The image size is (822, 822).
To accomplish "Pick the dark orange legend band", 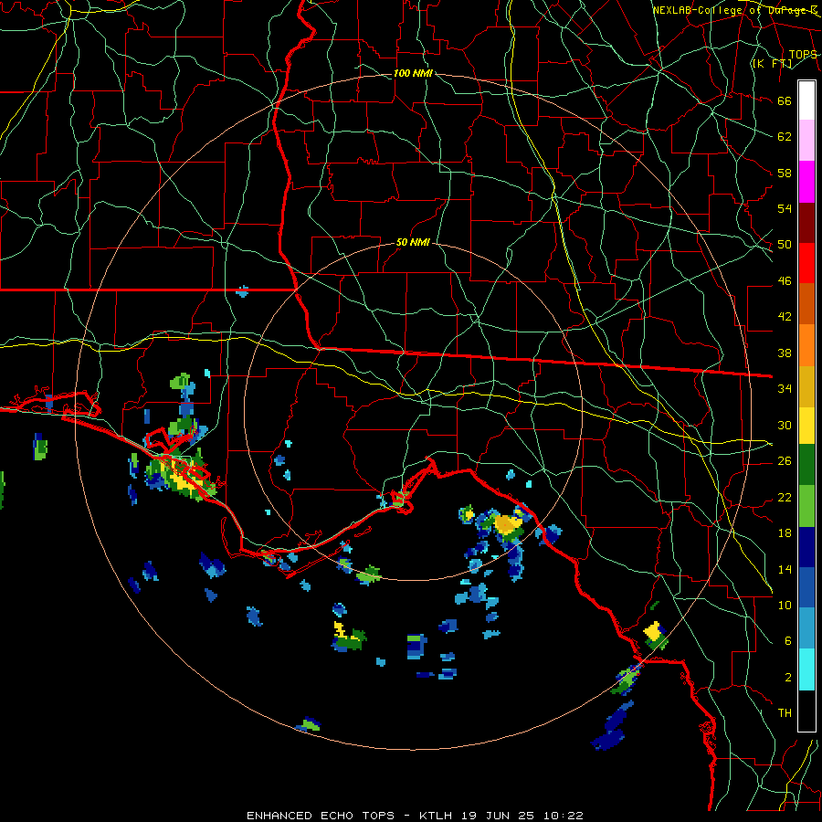I will click(806, 303).
